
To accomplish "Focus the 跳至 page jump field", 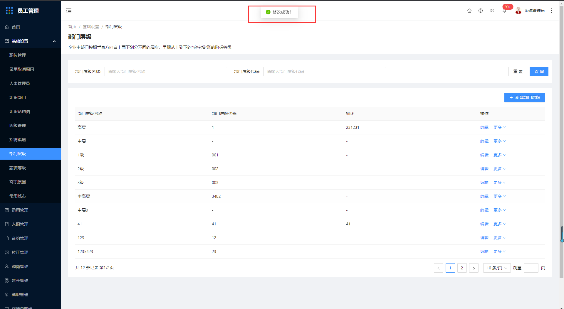I will point(531,268).
